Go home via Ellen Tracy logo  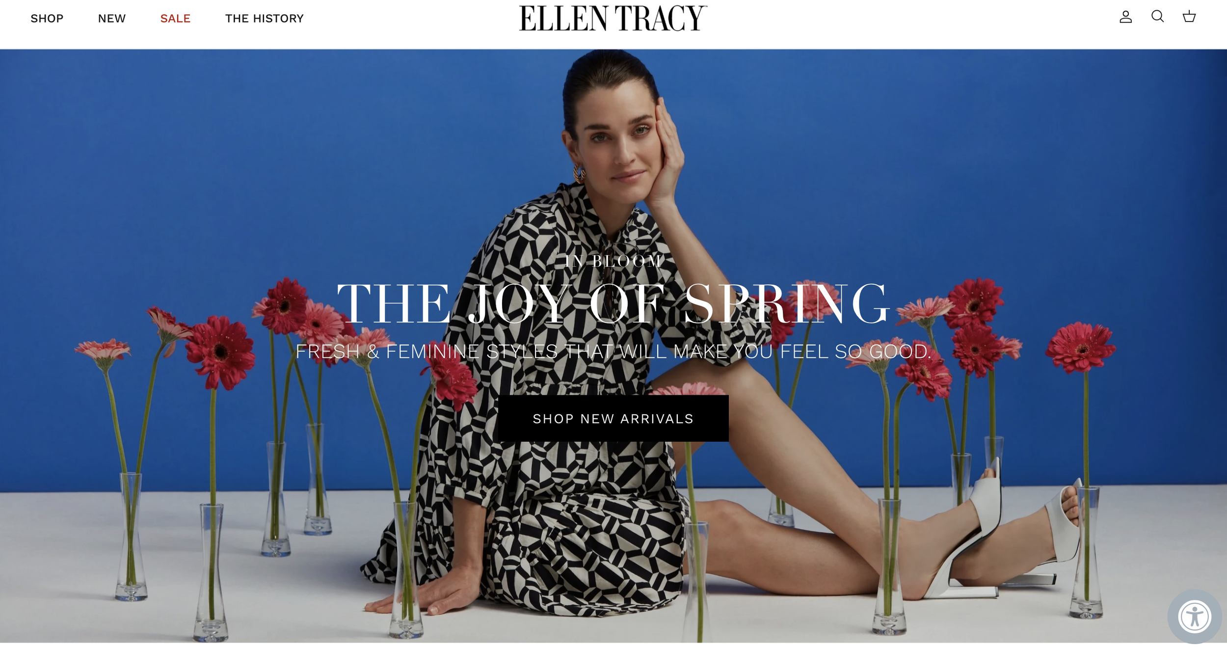coord(613,18)
